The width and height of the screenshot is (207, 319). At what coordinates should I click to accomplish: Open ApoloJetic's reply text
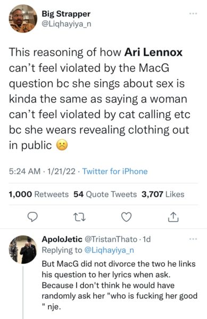pos(120,285)
